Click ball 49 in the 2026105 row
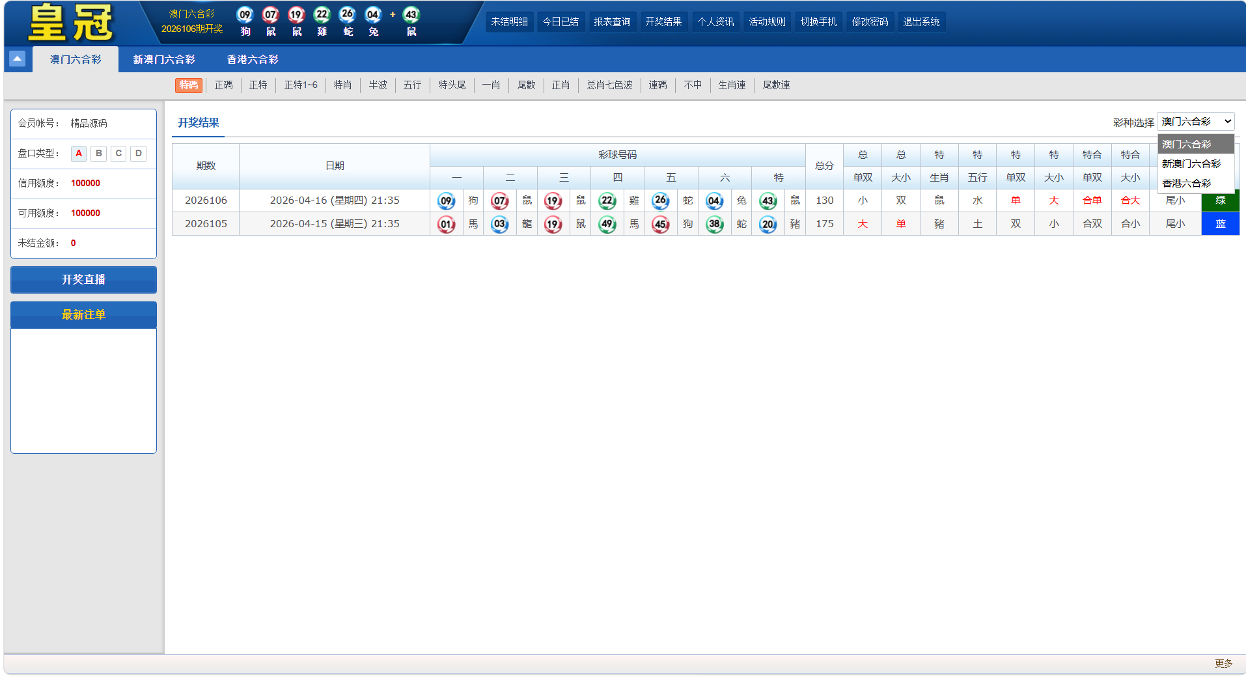Viewport: 1246px width, 677px height. [607, 225]
